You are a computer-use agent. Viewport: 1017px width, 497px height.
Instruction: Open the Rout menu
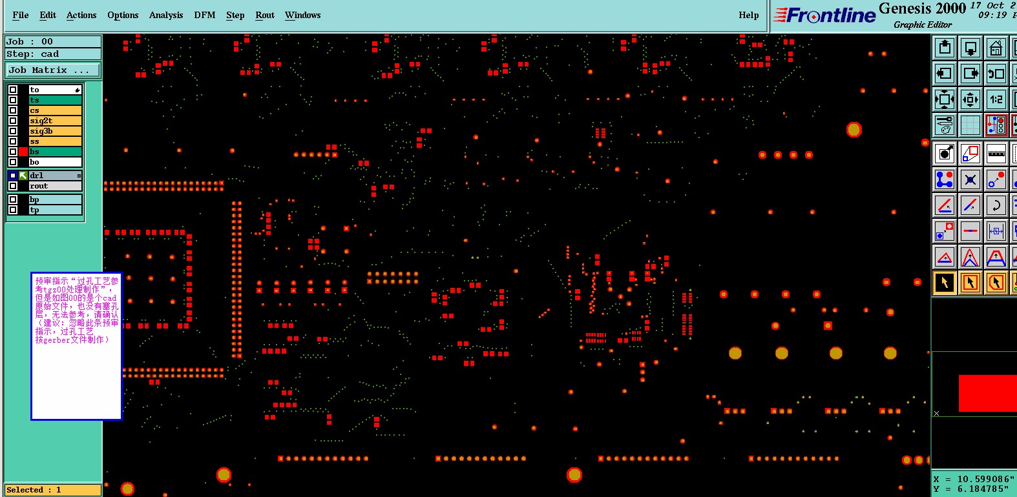(265, 15)
